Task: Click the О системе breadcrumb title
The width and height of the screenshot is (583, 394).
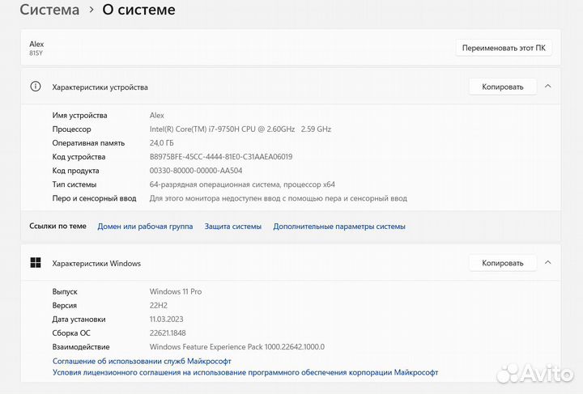Action: click(138, 10)
